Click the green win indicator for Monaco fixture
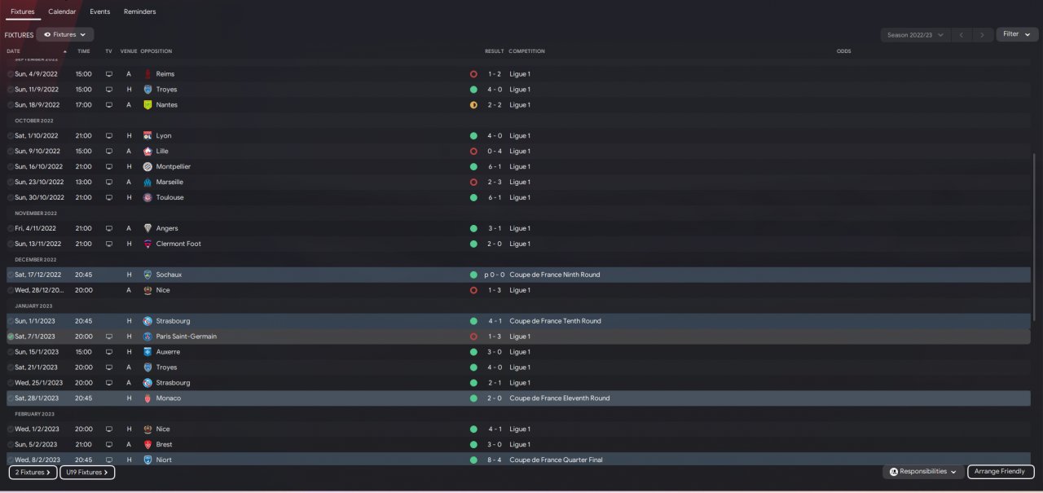 (x=473, y=398)
